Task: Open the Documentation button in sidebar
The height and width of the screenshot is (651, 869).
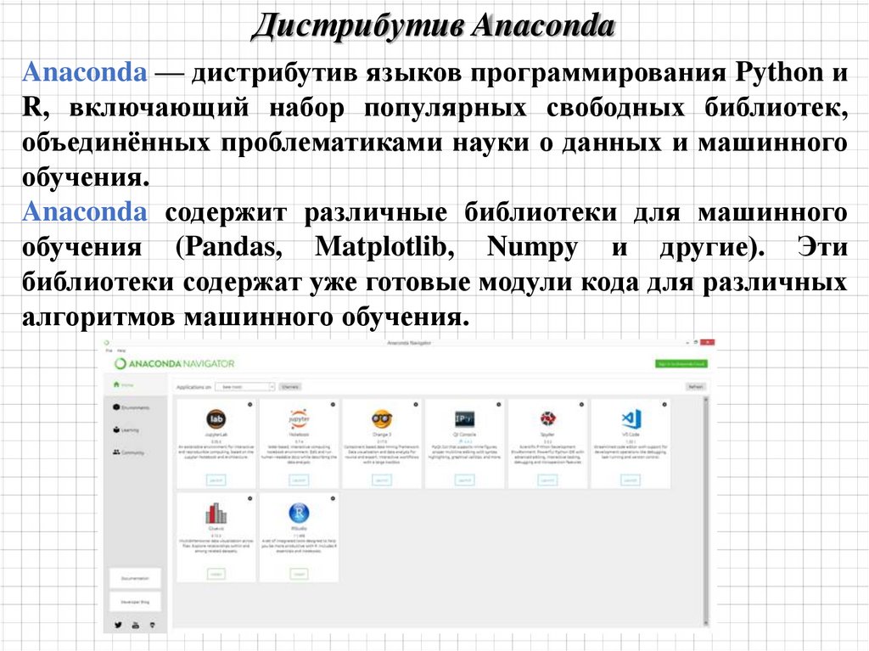Action: tap(135, 578)
